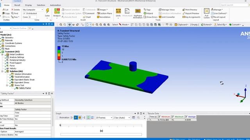
Task: Click the Delete icon in Outline group
Action: 12,10
